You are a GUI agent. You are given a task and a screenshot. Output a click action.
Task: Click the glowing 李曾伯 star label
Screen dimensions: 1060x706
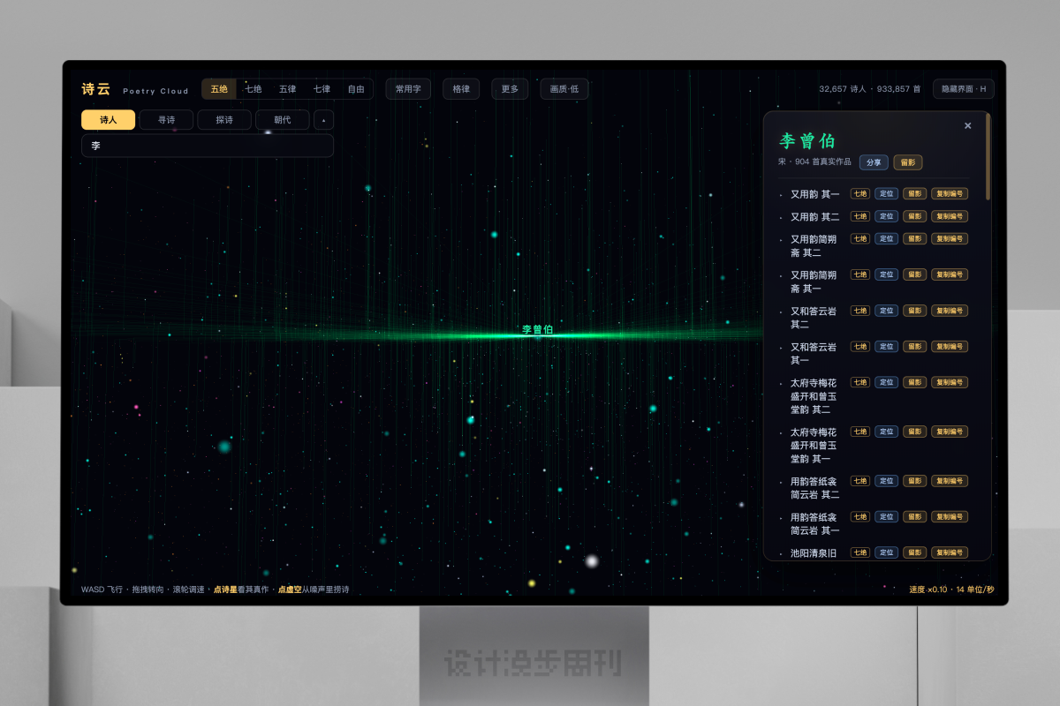tap(537, 329)
